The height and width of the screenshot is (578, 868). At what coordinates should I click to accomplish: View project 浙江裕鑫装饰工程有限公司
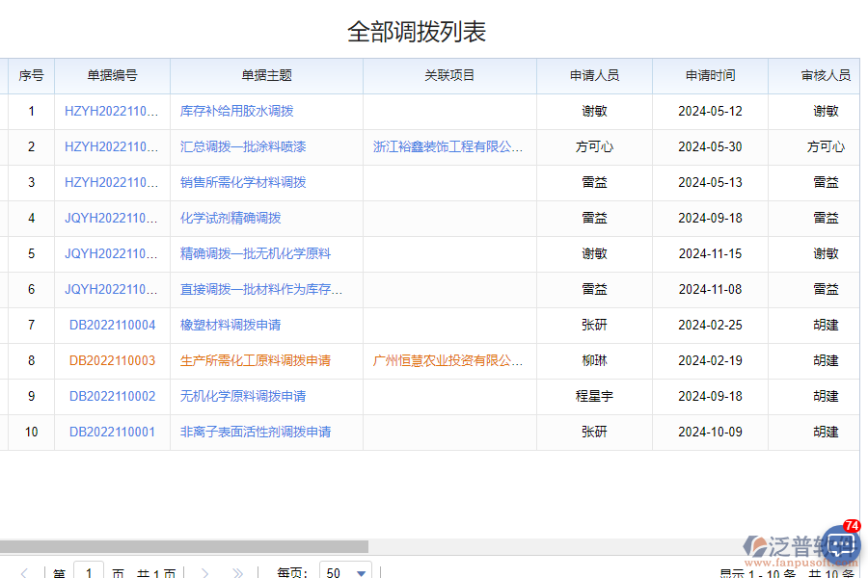pos(449,146)
